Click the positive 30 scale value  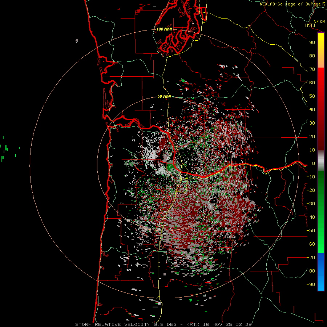[x=312, y=123]
